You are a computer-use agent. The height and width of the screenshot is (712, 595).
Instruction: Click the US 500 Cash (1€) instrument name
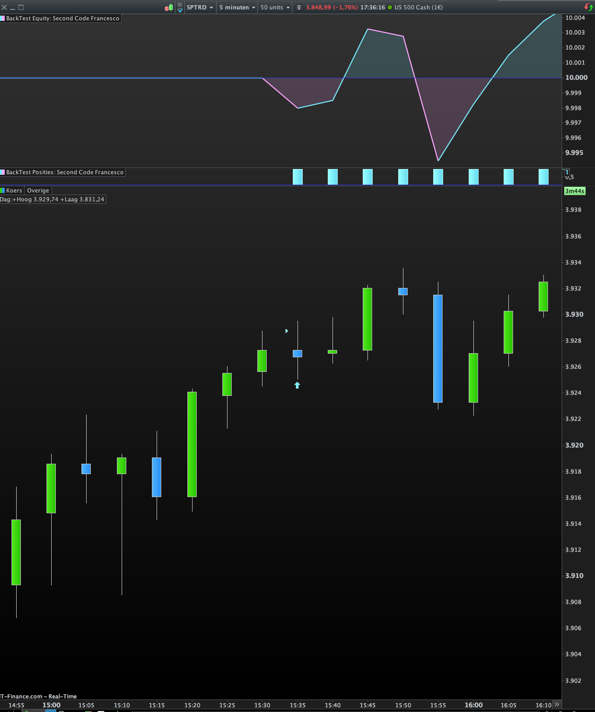[419, 7]
